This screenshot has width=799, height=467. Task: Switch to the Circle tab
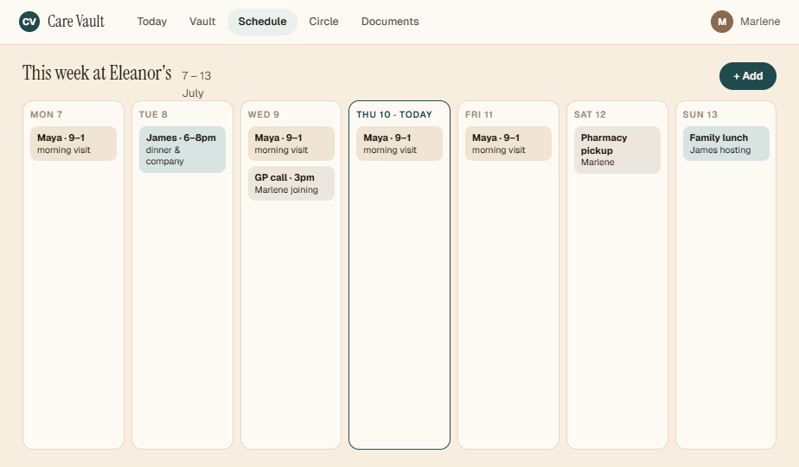[x=323, y=22]
